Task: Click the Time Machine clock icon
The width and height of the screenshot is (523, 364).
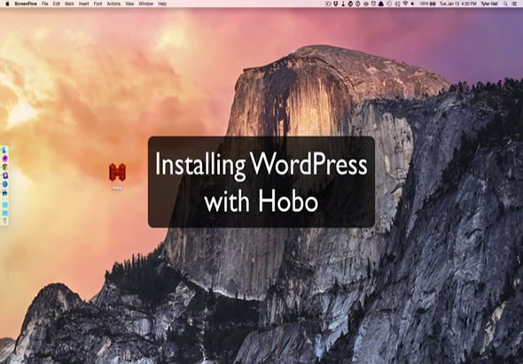Action: click(389, 4)
